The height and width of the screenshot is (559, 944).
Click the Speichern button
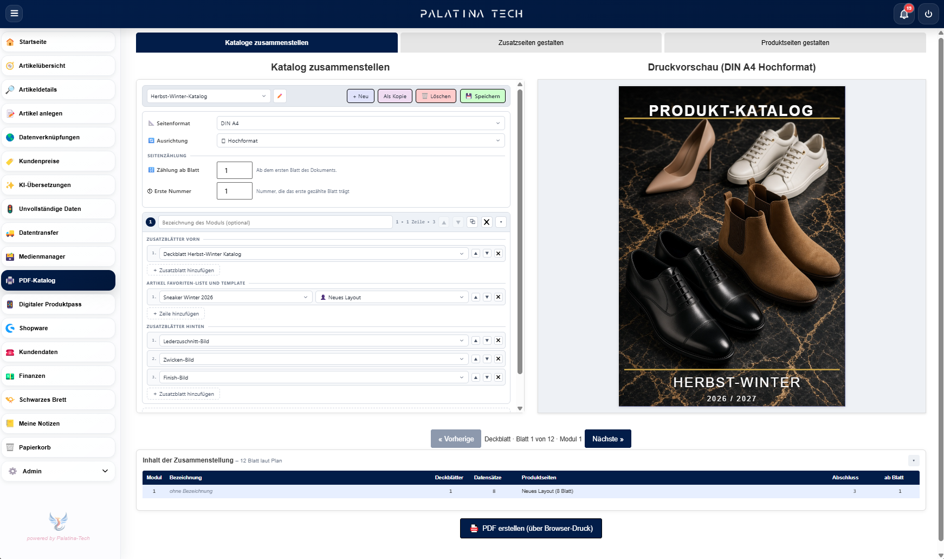pyautogui.click(x=483, y=96)
